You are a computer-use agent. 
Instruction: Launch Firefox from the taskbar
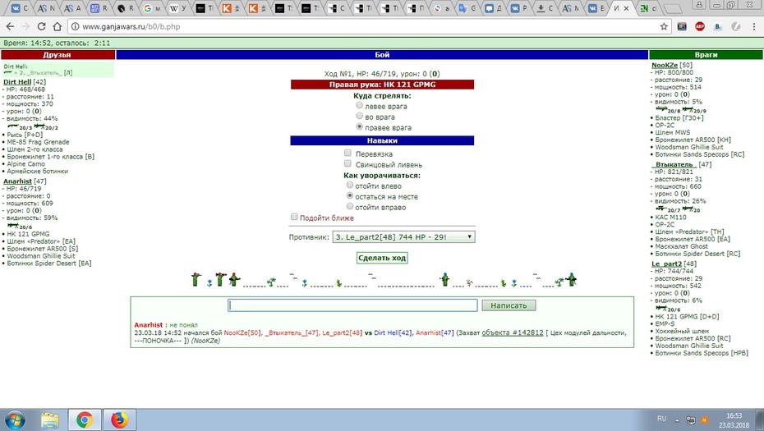119,420
